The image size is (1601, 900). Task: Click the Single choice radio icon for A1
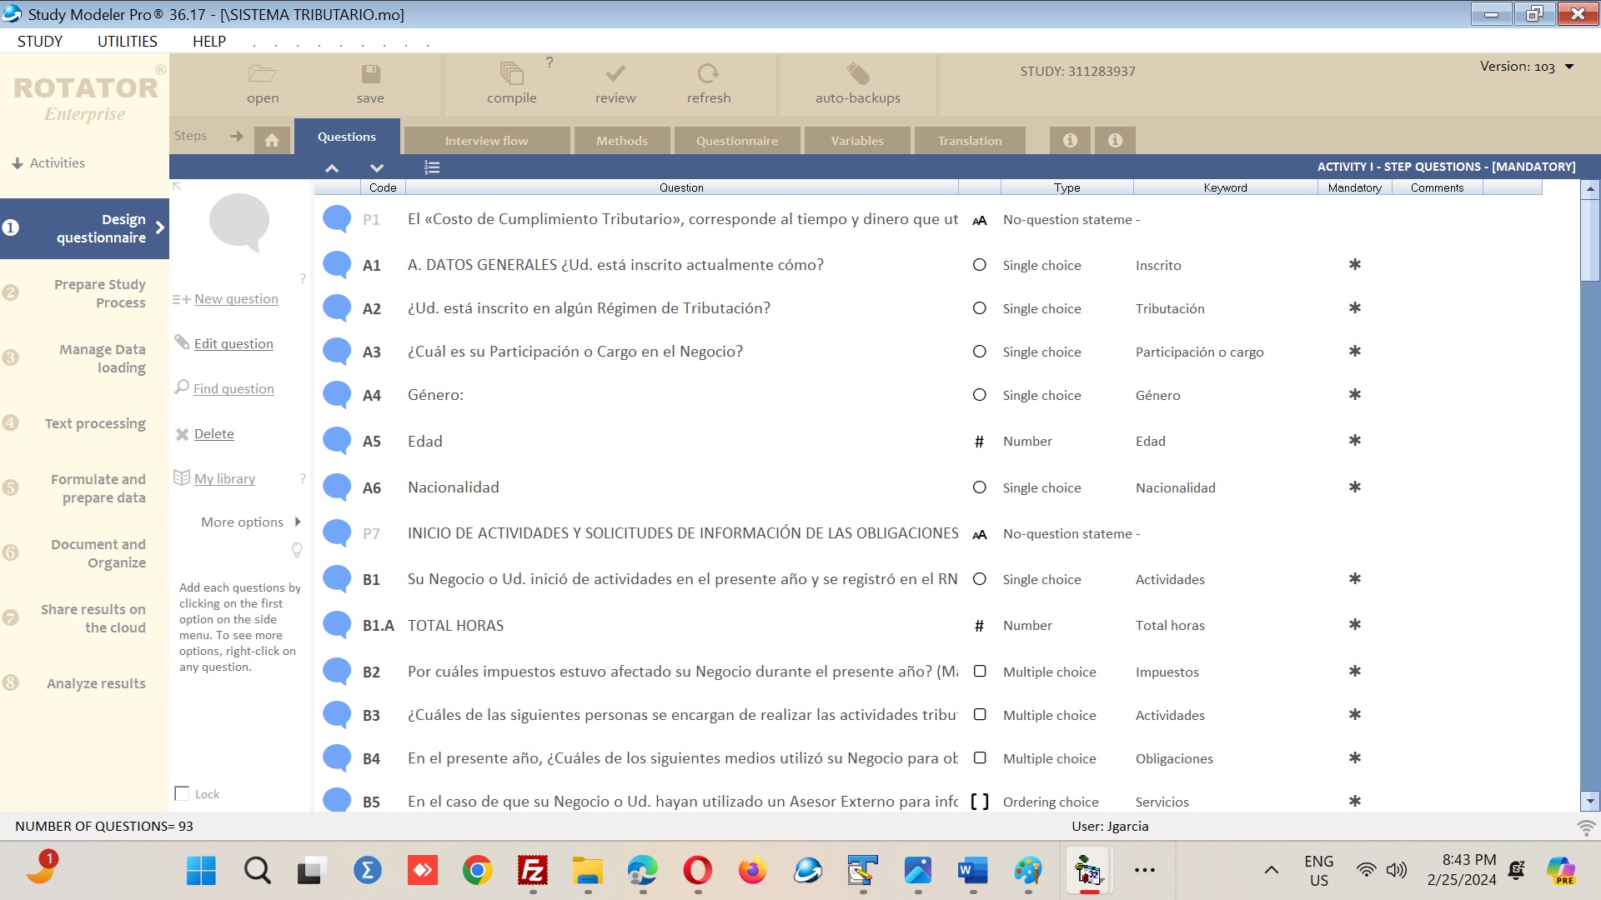coord(980,265)
